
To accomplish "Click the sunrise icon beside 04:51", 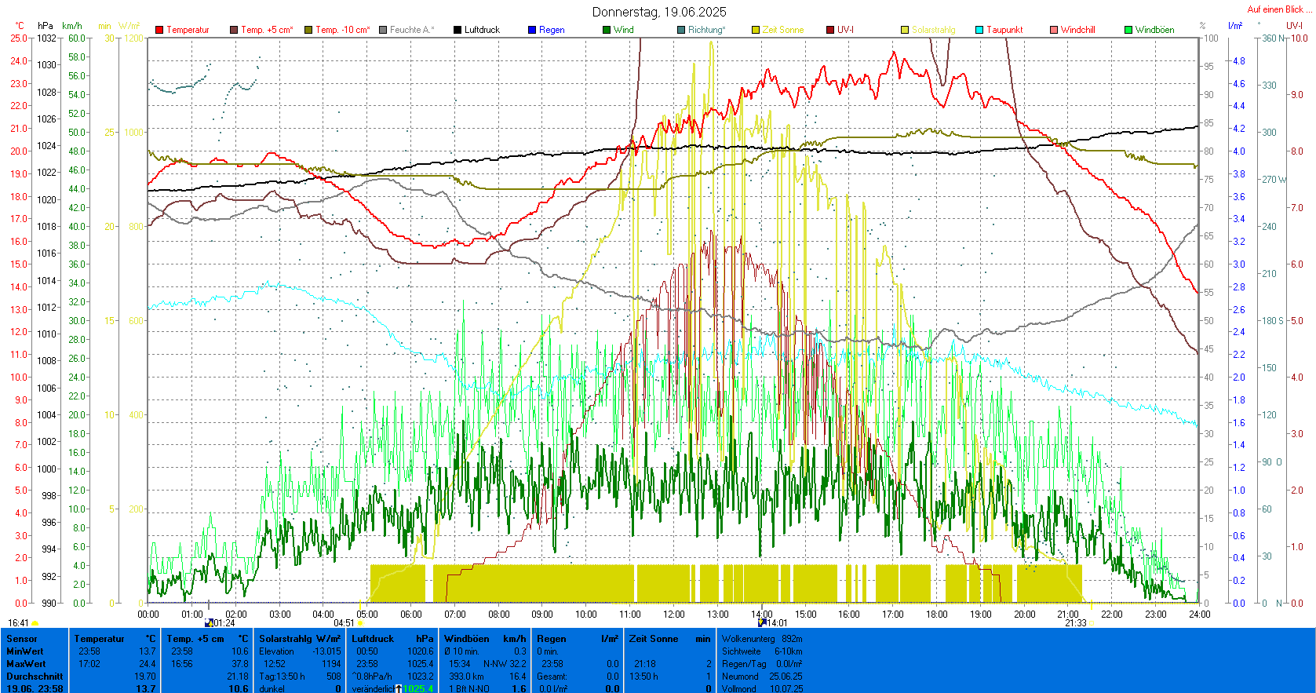I will pos(360,623).
